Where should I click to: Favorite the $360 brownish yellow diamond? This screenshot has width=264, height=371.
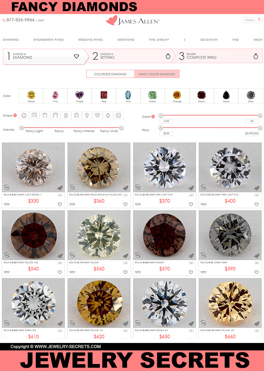[x=125, y=204]
